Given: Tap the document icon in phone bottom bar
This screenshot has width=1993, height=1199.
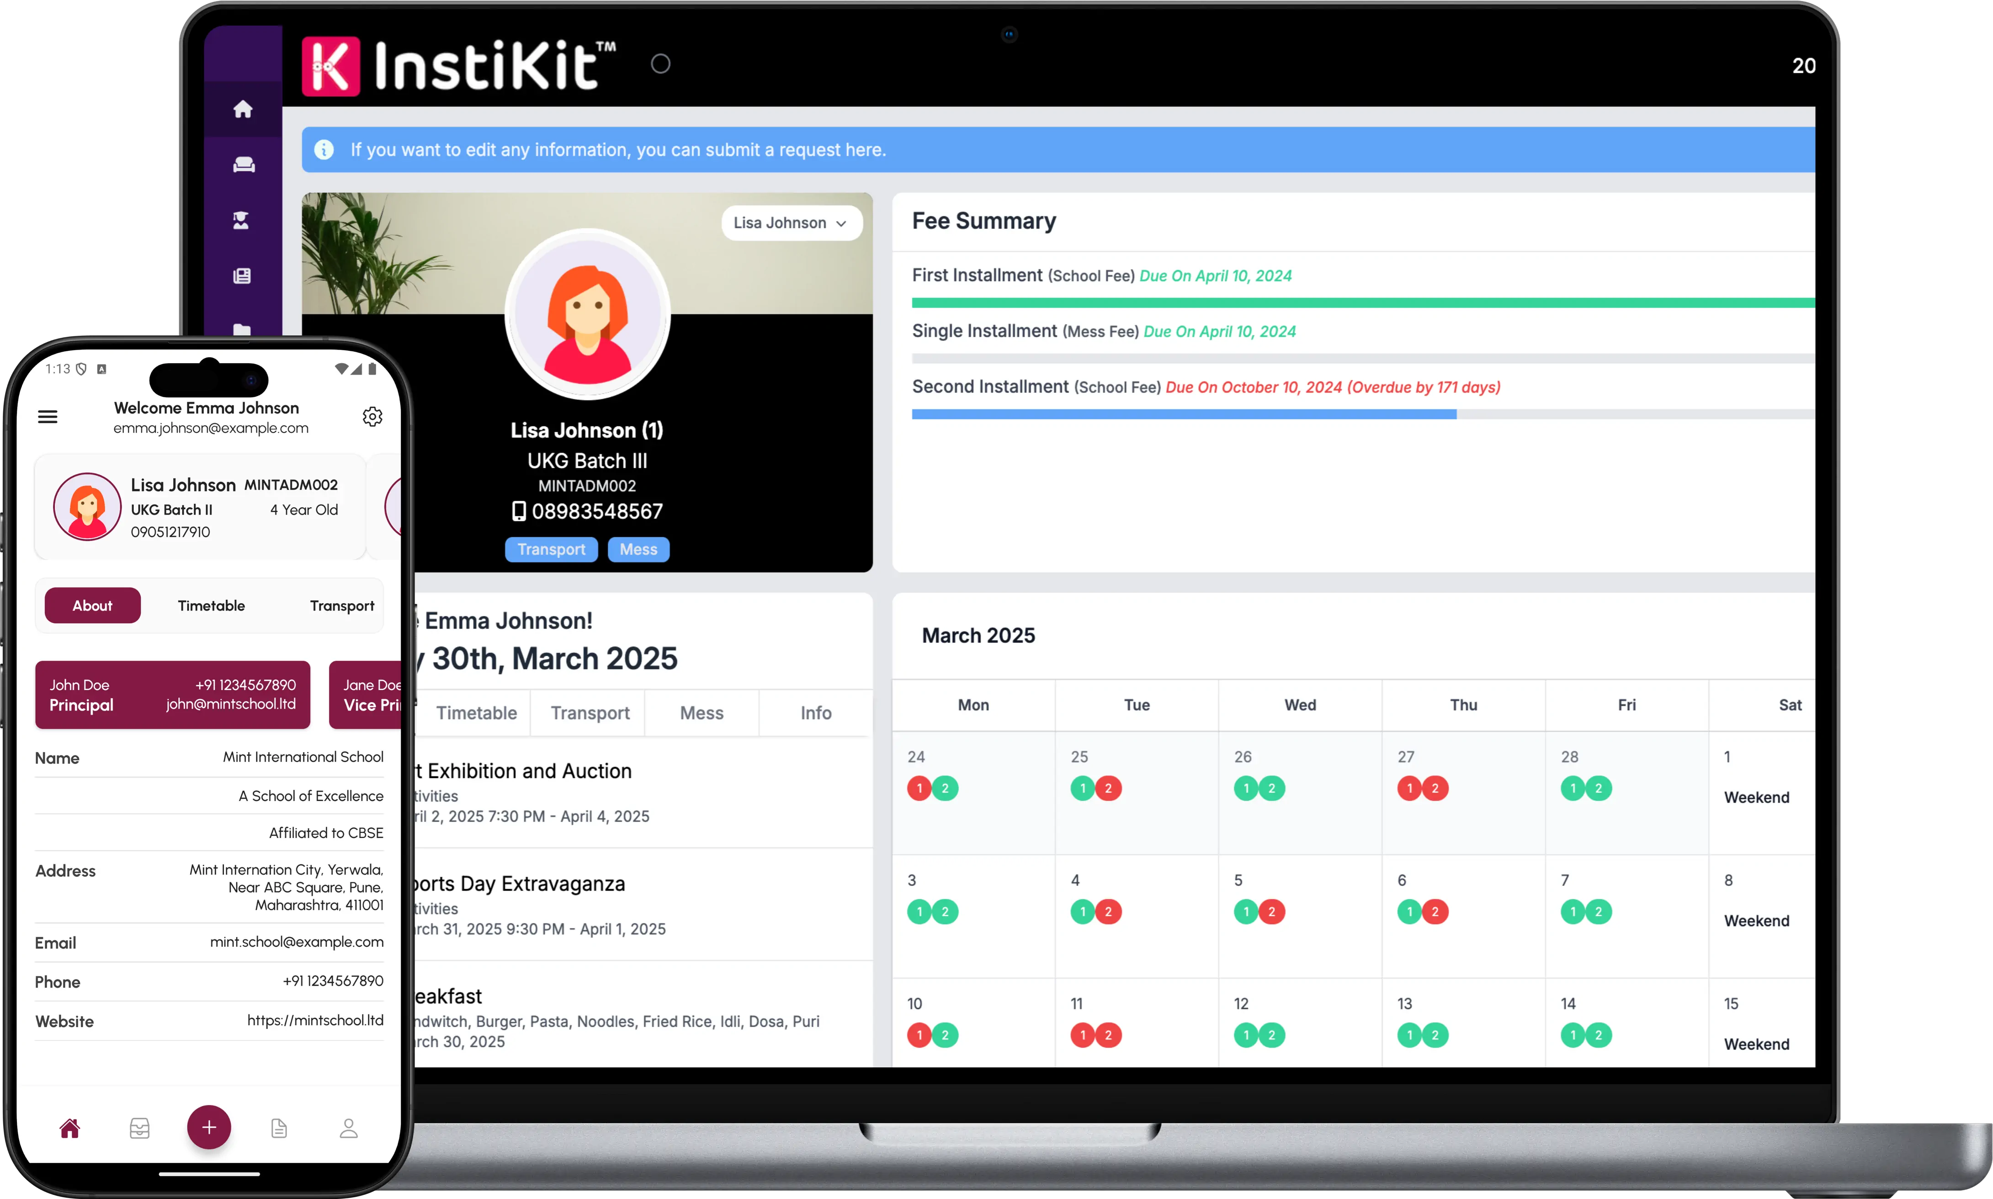Looking at the screenshot, I should (279, 1128).
